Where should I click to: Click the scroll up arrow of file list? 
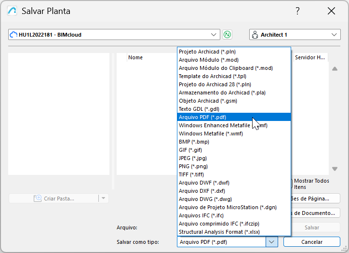click(x=335, y=69)
